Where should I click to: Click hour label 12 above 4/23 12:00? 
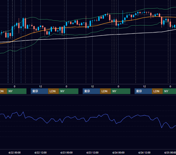pos(92,87)
